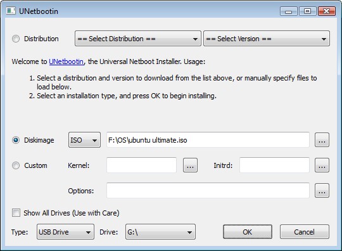The image size is (342, 251).
Task: Minimize the UNetbootin window
Action: (288, 11)
